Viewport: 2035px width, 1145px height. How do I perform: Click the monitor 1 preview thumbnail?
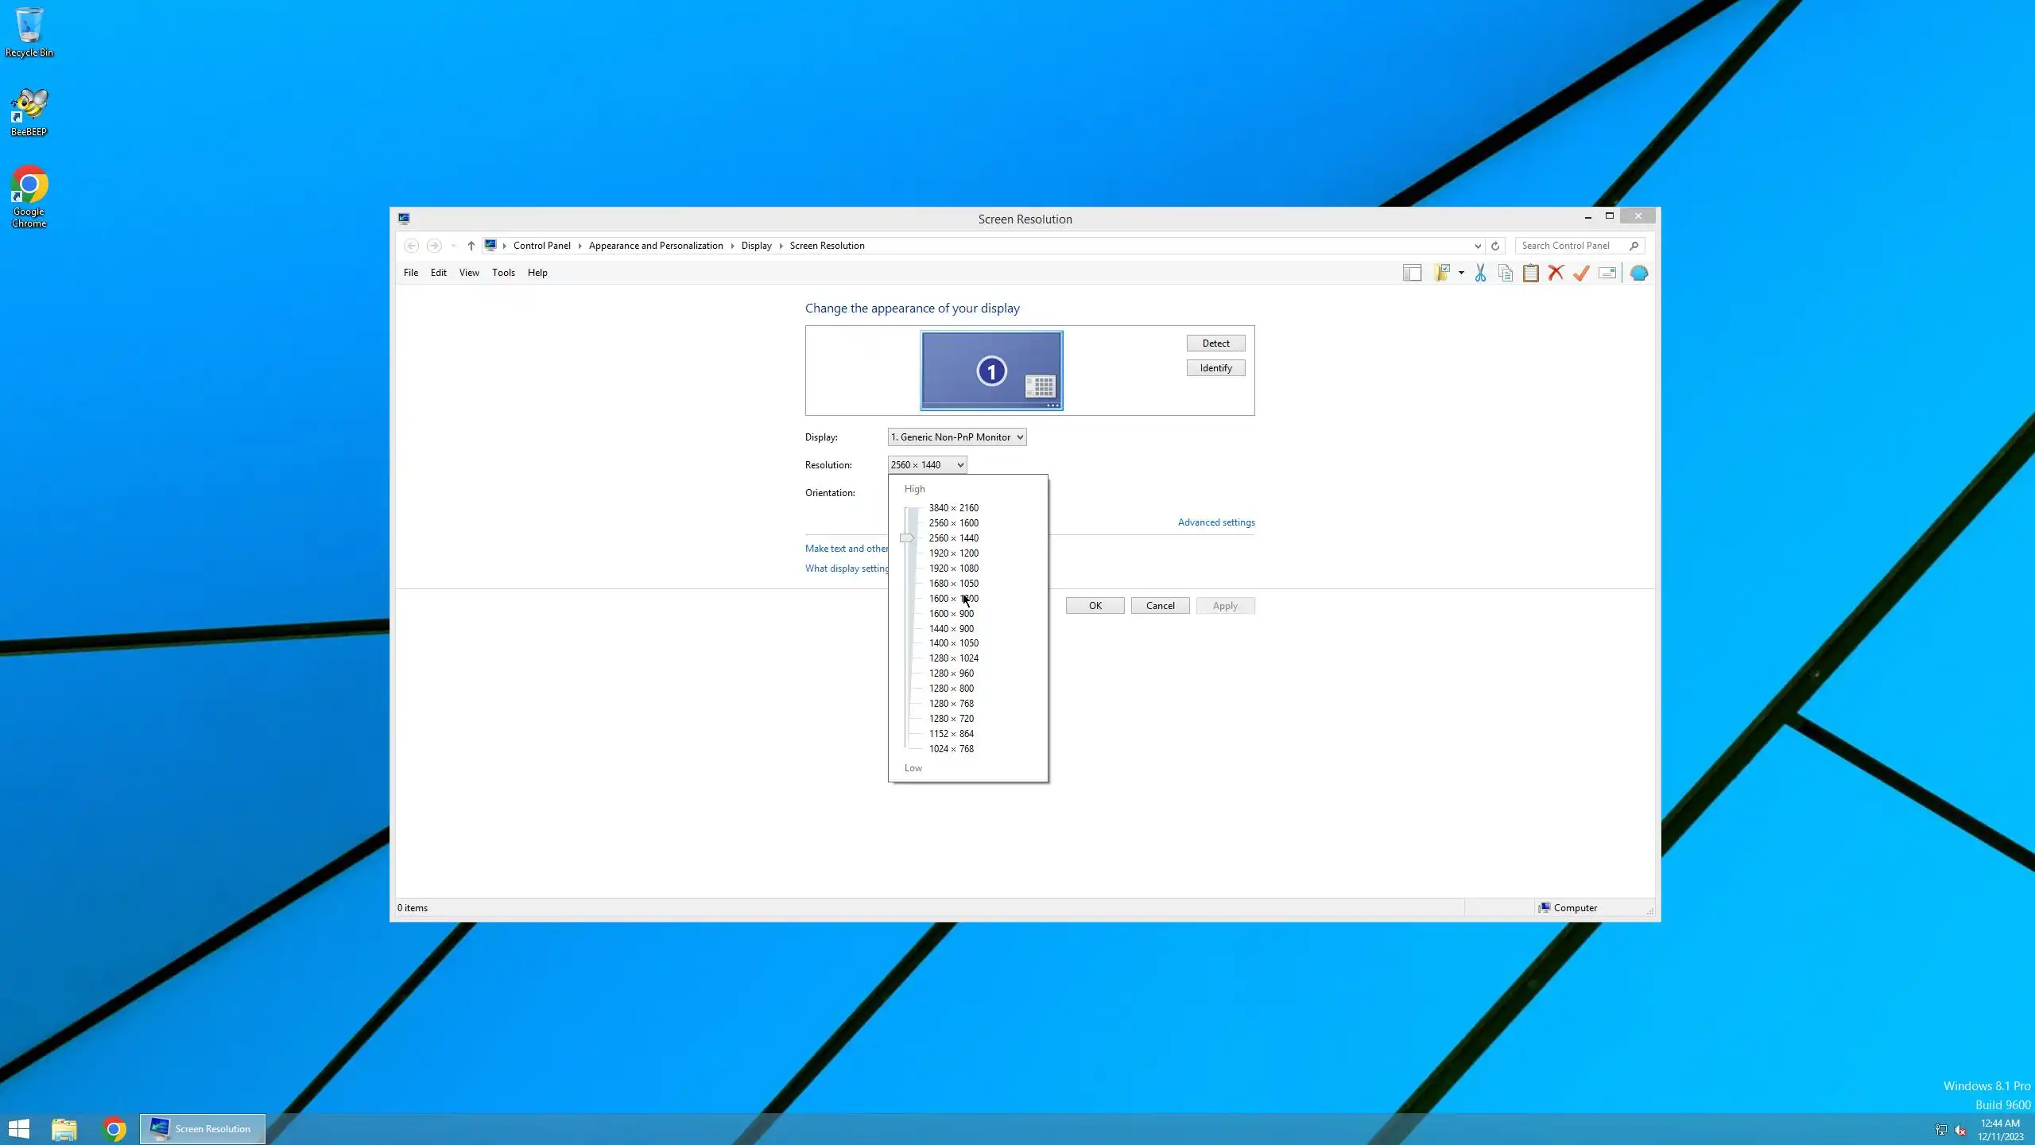(x=991, y=371)
